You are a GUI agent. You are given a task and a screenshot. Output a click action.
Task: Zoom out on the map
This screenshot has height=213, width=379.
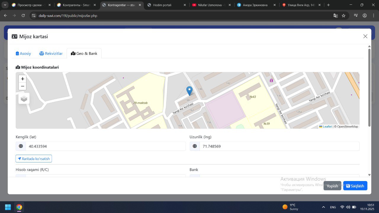tap(23, 86)
